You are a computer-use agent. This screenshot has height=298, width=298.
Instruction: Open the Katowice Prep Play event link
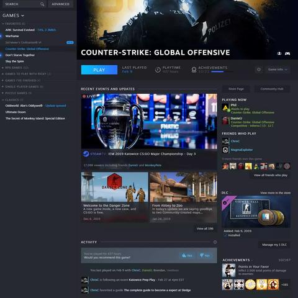pyautogui.click(x=142, y=280)
